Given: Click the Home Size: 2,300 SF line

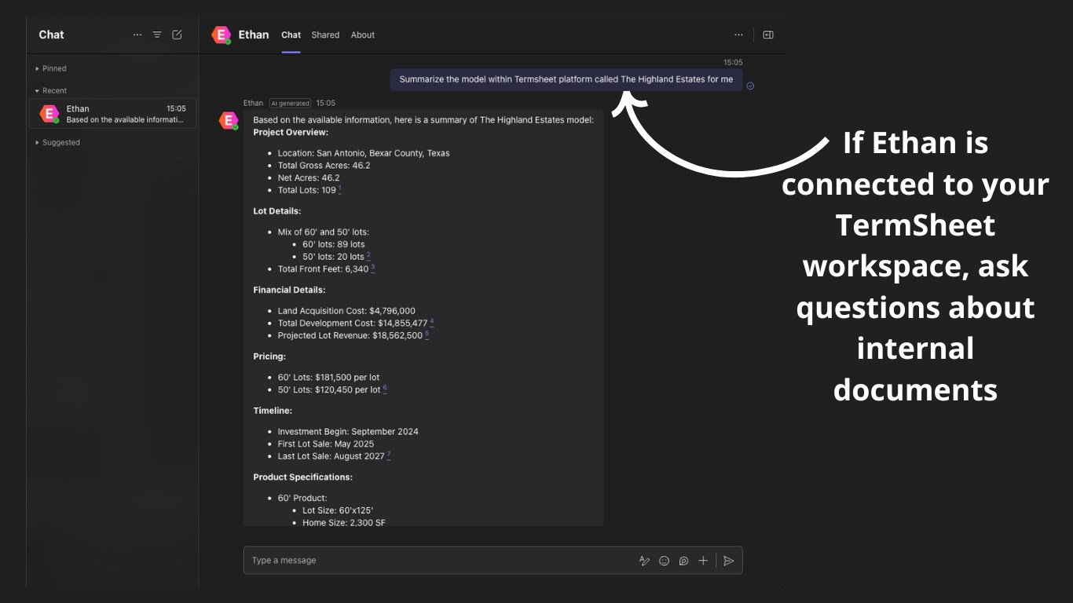Looking at the screenshot, I should point(344,523).
